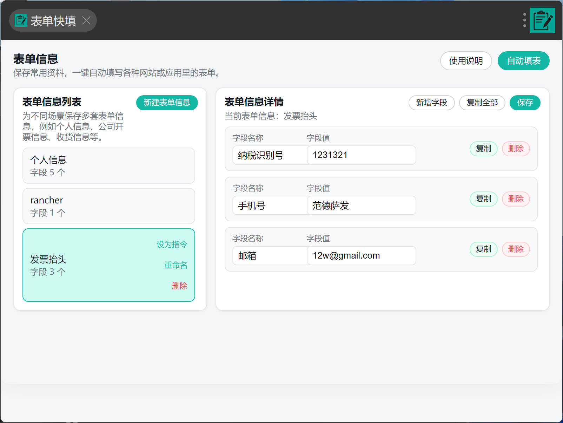The width and height of the screenshot is (563, 423).
Task: Open the 使用说明 instructions
Action: [x=466, y=61]
